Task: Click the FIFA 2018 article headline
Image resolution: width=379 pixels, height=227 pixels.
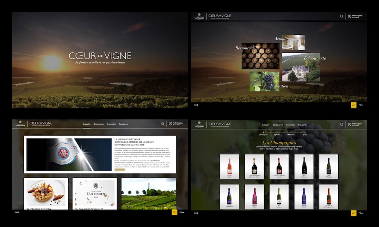Action: [x=134, y=142]
